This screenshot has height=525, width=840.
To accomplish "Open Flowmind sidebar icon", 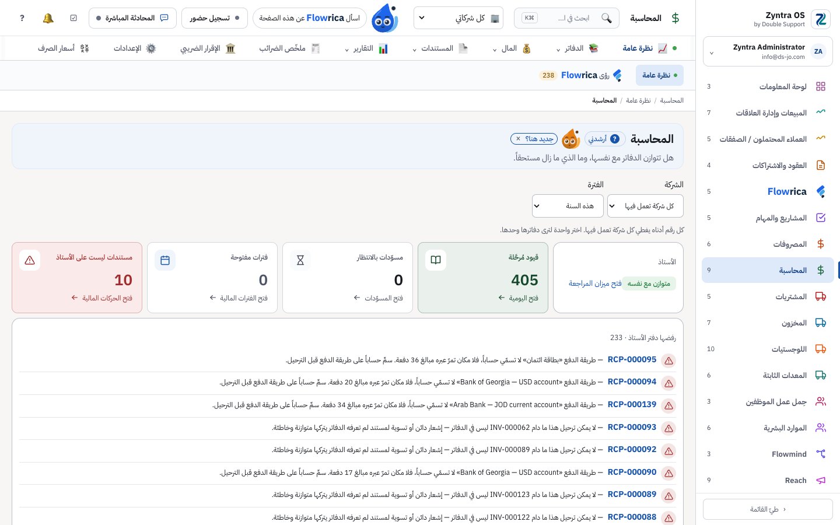I will [821, 454].
